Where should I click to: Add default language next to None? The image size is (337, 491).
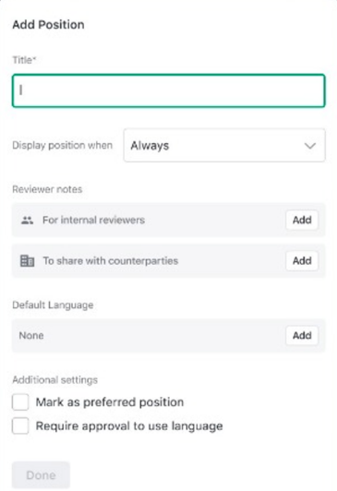(x=302, y=336)
